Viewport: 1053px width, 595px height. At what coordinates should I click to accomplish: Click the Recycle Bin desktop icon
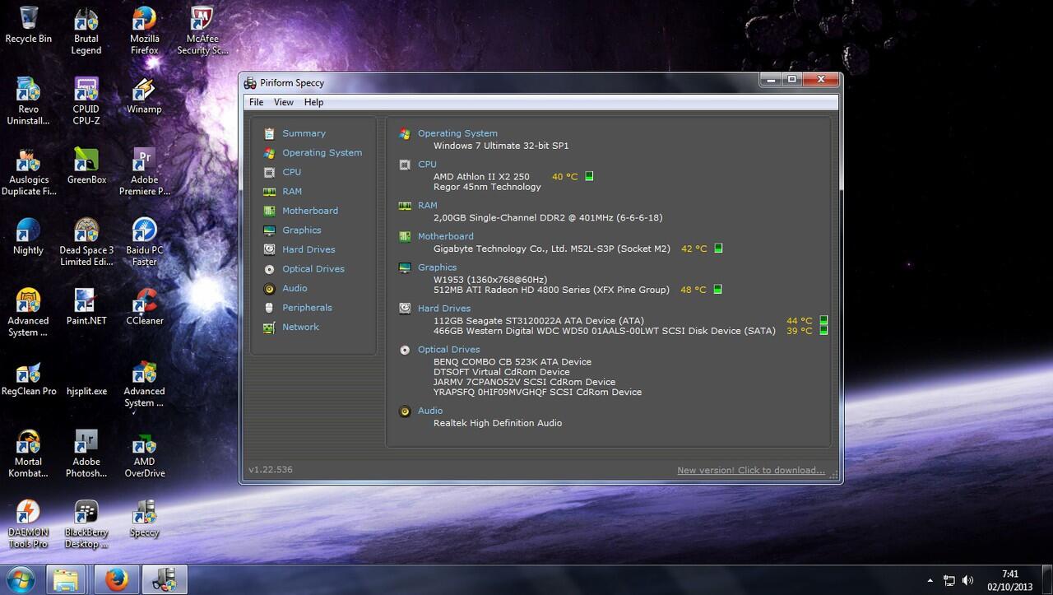click(x=29, y=26)
